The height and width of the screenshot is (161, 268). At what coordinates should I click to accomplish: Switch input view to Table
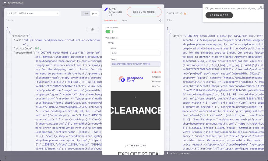click(86, 13)
